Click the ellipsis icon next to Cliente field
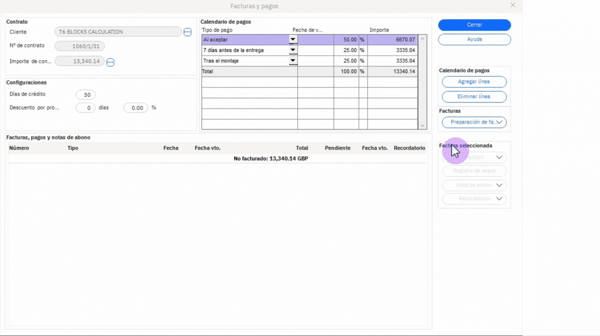This screenshot has width=600, height=336. 187,32
